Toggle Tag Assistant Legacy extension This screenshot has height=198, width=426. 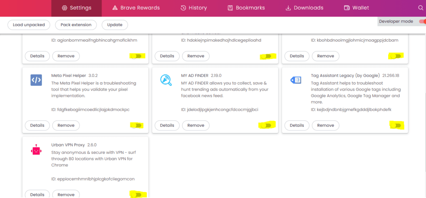point(396,126)
